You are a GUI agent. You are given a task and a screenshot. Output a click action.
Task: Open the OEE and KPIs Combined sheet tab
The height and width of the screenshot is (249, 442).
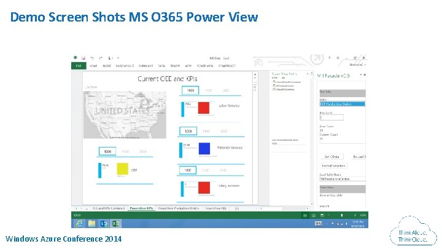109,208
